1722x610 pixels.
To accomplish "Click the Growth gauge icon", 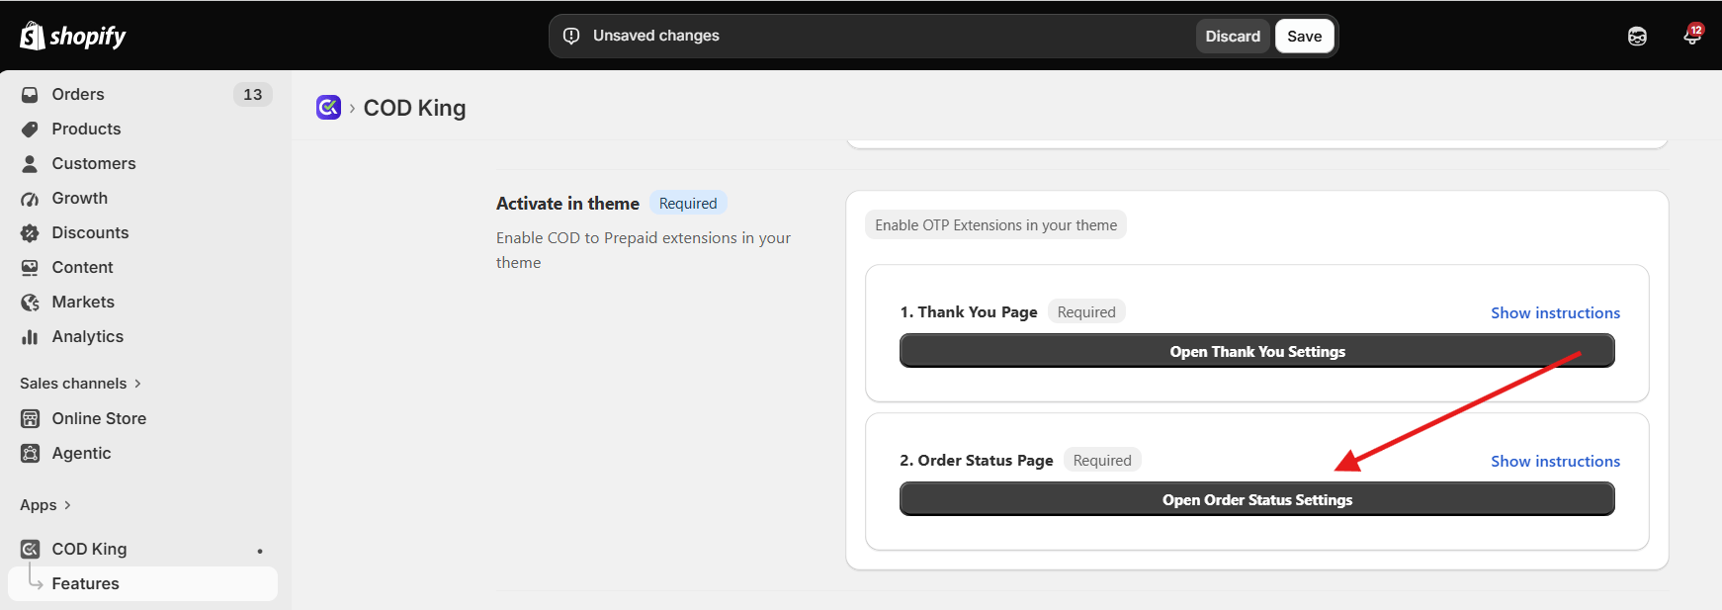I will tap(31, 199).
